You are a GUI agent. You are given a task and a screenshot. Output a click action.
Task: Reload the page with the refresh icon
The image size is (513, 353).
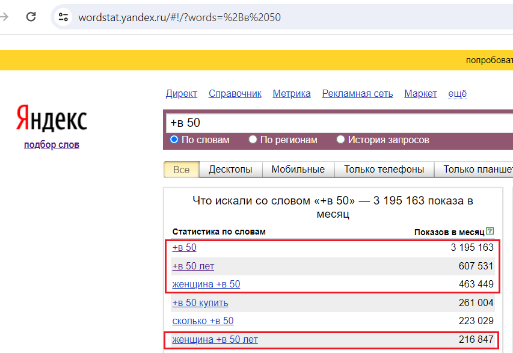(31, 17)
